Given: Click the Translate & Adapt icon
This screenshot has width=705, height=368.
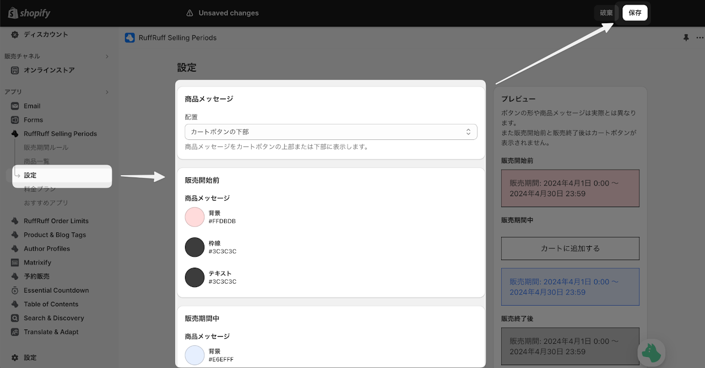Looking at the screenshot, I should pyautogui.click(x=15, y=332).
